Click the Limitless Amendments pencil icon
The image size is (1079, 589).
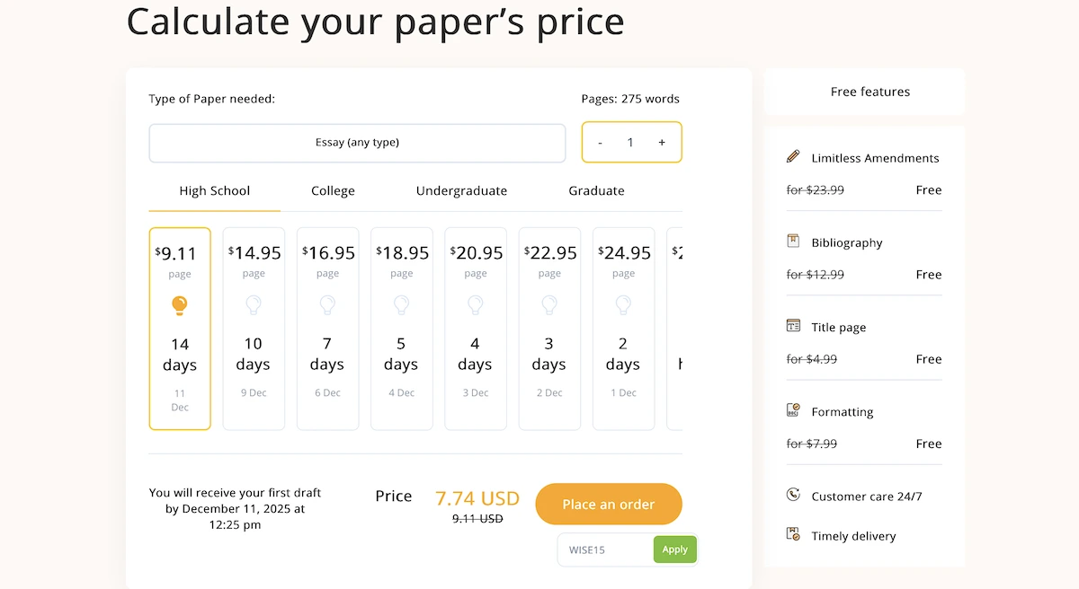pos(793,157)
